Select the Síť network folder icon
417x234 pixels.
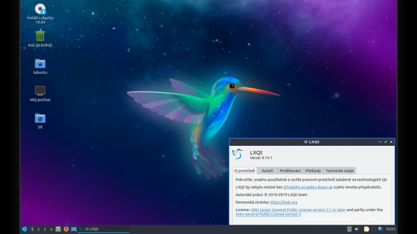click(x=40, y=121)
